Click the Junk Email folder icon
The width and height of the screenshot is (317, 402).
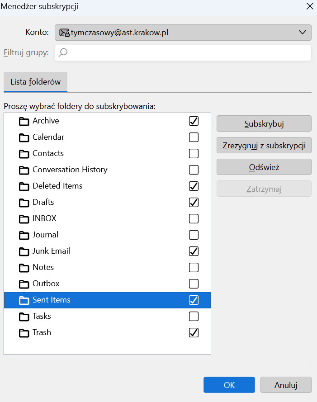pos(24,251)
